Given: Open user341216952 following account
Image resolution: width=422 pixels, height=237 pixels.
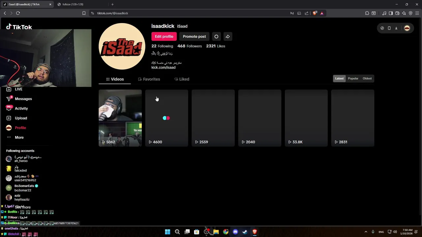Looking at the screenshot, I should pos(22,178).
